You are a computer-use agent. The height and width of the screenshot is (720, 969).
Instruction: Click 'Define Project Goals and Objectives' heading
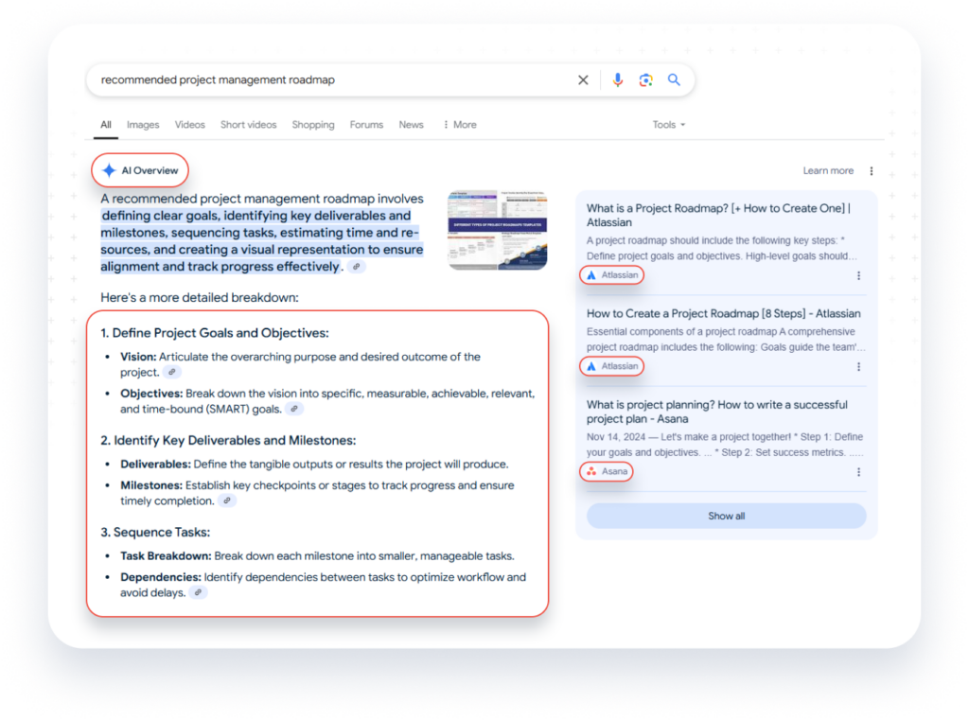point(215,333)
